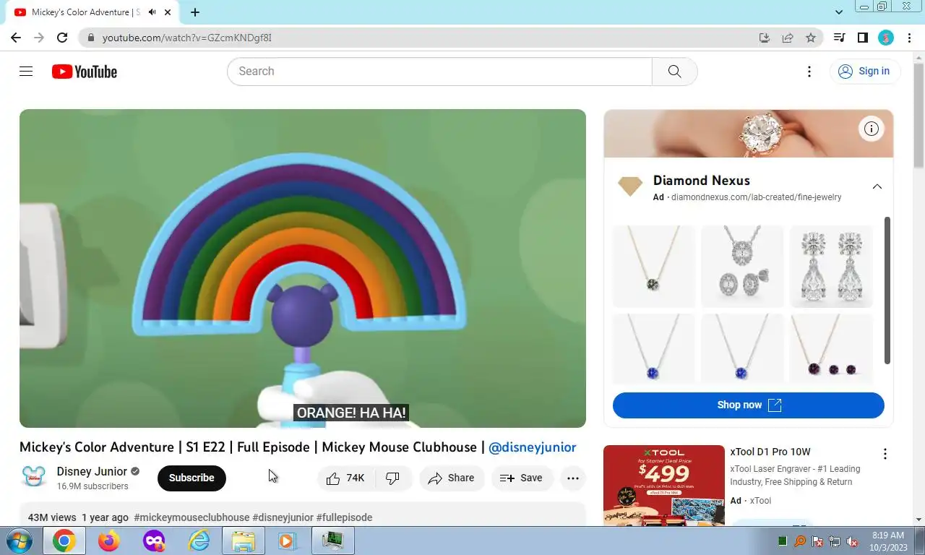Reload the current page
The width and height of the screenshot is (925, 555).
click(x=62, y=38)
